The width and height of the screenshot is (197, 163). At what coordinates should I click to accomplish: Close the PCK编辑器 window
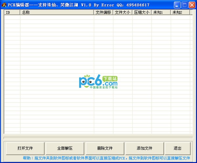192,5
